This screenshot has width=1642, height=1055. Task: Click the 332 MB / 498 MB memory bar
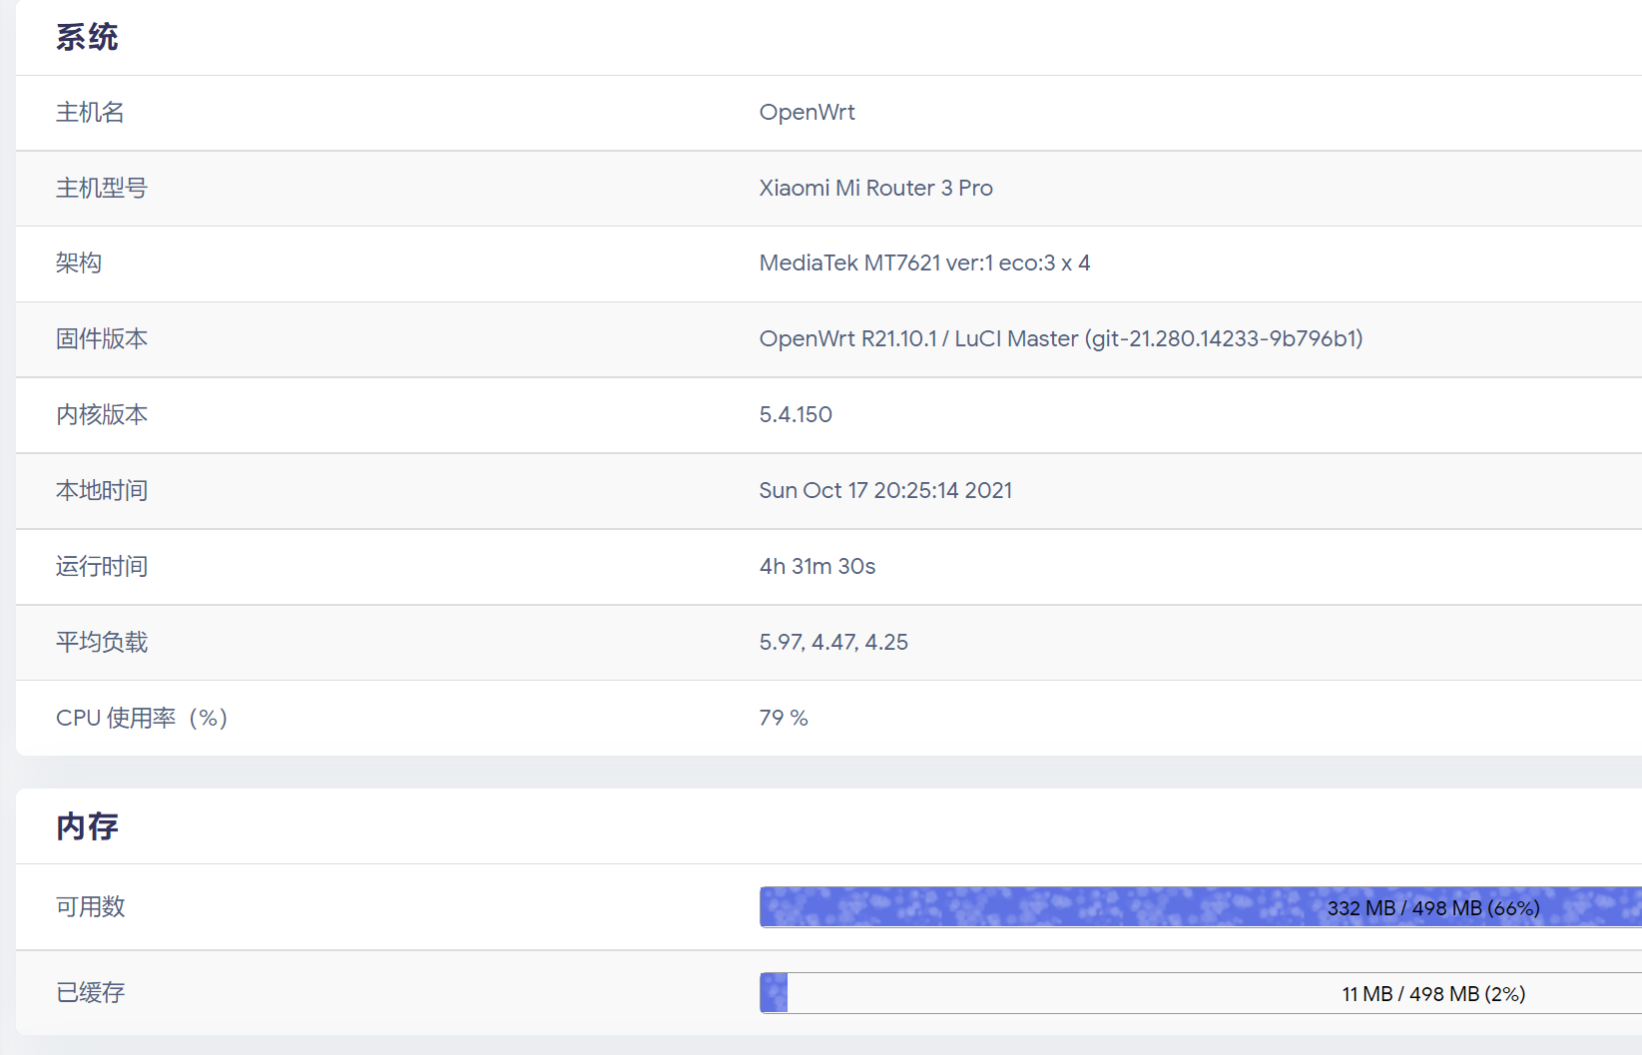coord(1201,907)
